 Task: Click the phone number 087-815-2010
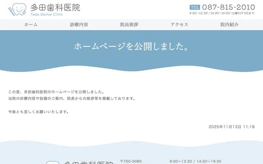[x=228, y=7]
